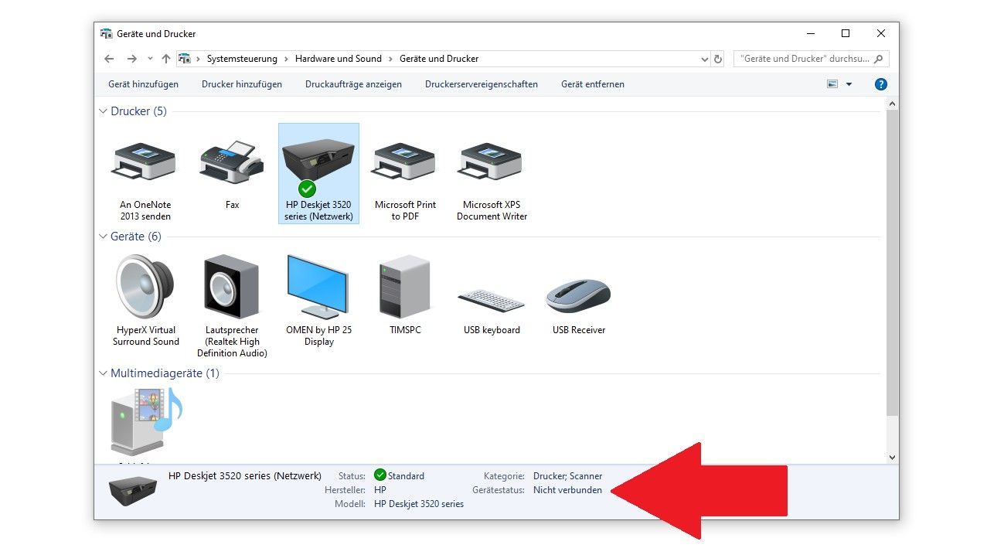Screen dimensions: 987x555
Task: Click HP Deskjet 3520 series (Netzwerk) details title
Action: [245, 476]
